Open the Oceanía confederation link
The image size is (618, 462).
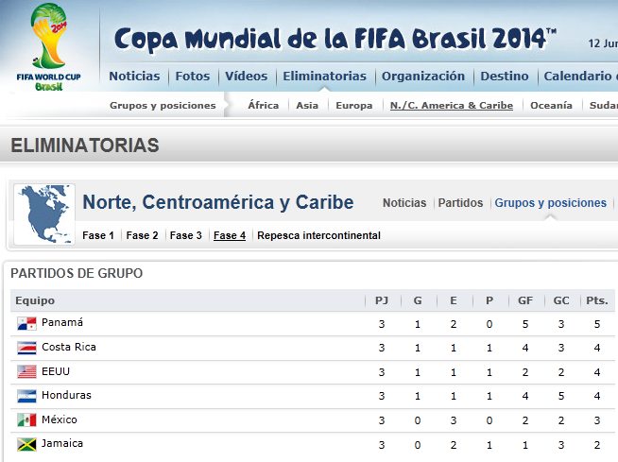(551, 105)
